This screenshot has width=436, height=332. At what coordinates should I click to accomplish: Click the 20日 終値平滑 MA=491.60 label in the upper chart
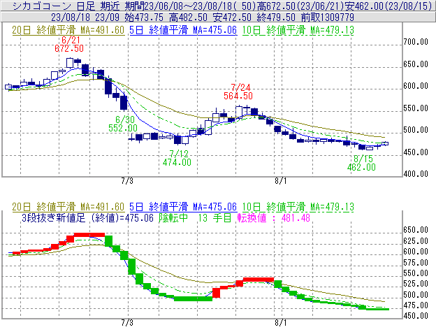68,30
